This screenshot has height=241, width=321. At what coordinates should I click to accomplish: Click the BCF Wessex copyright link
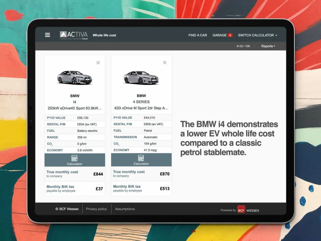click(x=67, y=209)
